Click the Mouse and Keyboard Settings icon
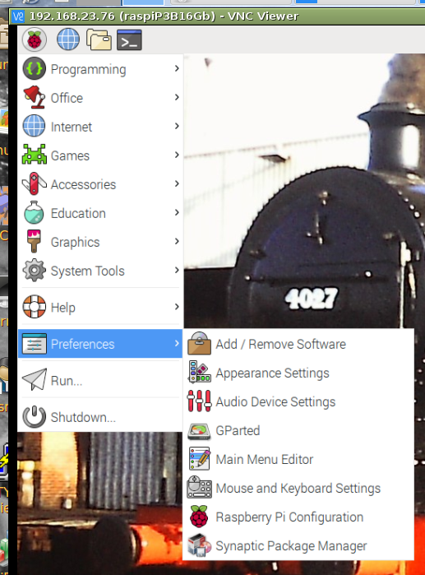 click(199, 487)
